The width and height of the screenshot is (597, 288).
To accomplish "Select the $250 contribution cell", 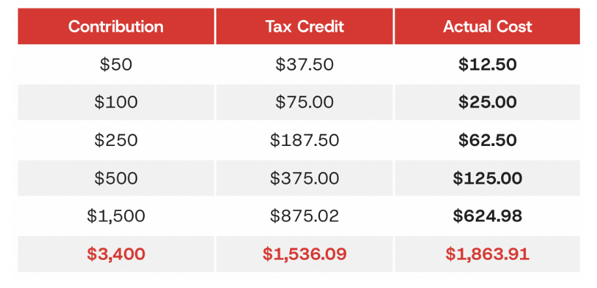I will click(x=116, y=140).
